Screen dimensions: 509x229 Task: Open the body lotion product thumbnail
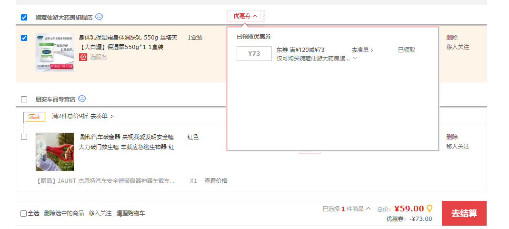coord(55,52)
